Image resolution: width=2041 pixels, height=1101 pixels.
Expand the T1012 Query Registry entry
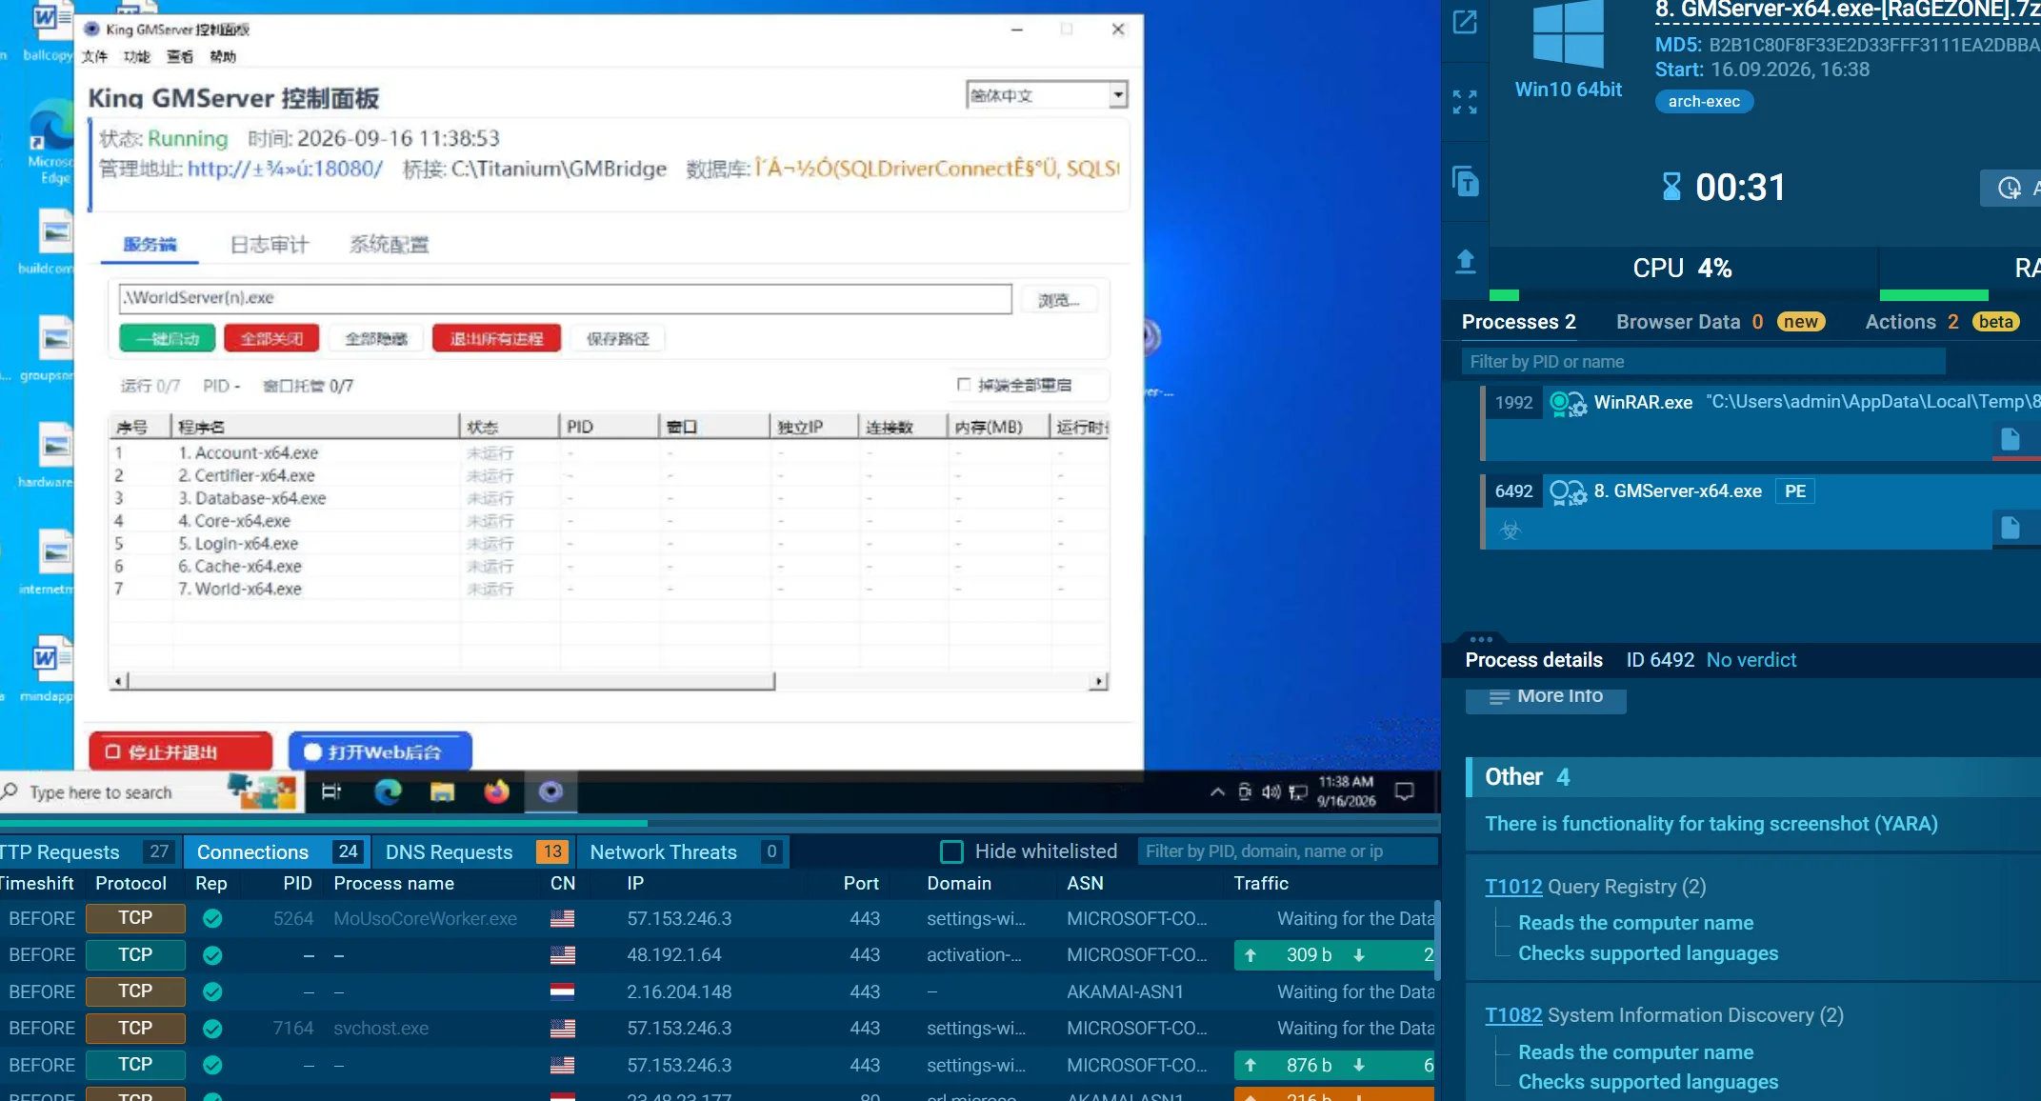click(x=1512, y=887)
